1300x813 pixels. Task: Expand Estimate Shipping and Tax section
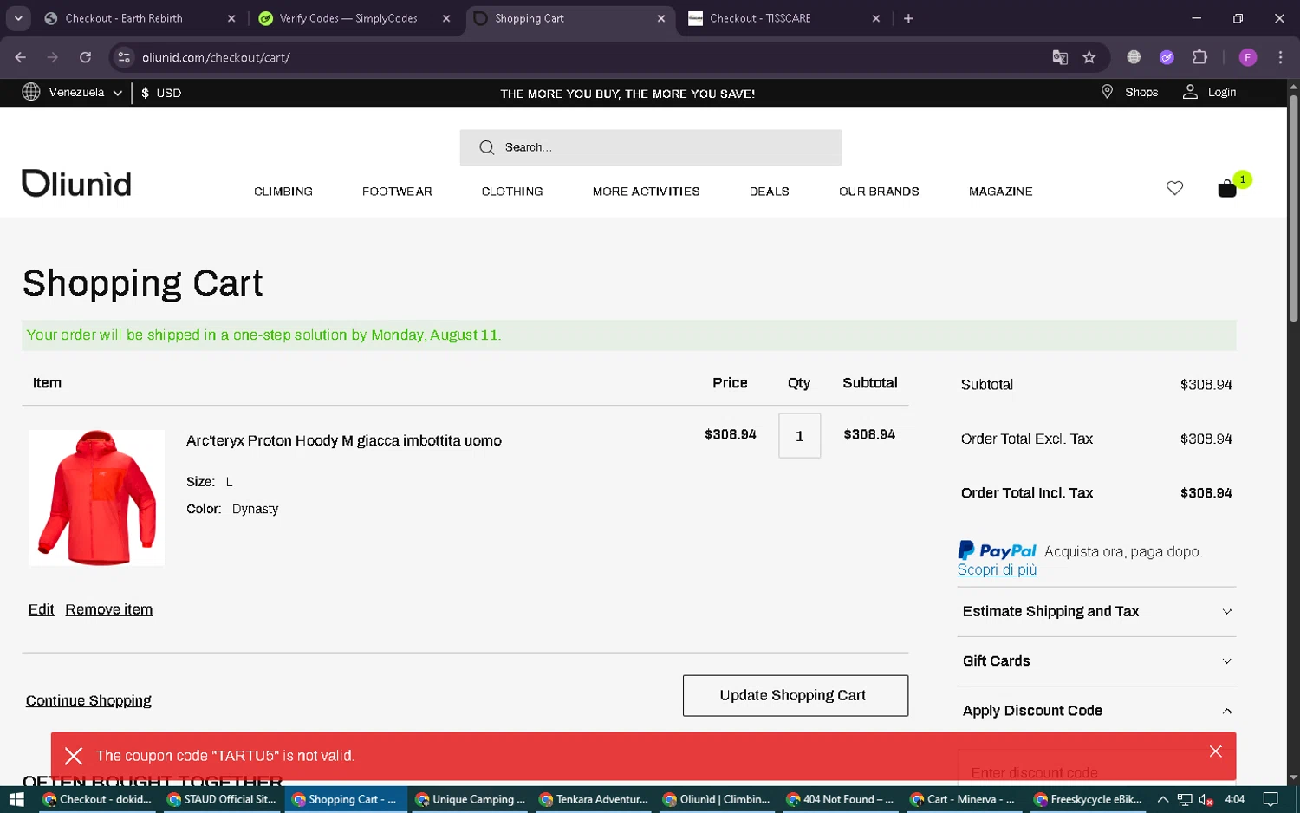1096,612
